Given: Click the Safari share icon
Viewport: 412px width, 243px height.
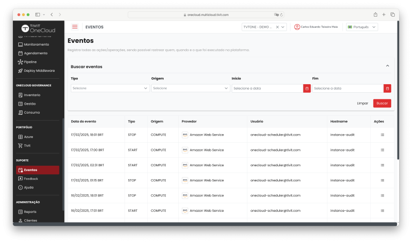Looking at the screenshot, I should [376, 14].
